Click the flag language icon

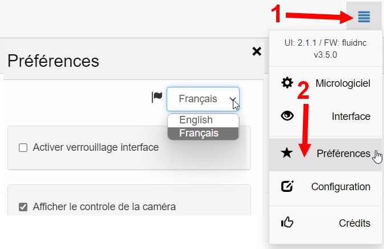(157, 97)
